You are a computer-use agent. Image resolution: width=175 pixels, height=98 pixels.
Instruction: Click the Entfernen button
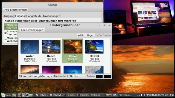point(103,35)
